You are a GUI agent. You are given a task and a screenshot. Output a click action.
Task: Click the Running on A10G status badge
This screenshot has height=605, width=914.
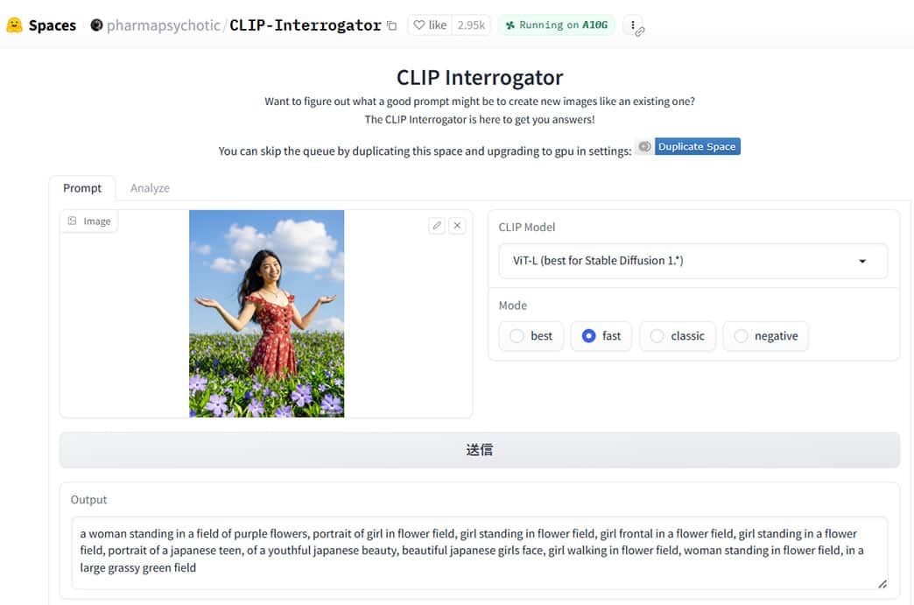click(556, 25)
